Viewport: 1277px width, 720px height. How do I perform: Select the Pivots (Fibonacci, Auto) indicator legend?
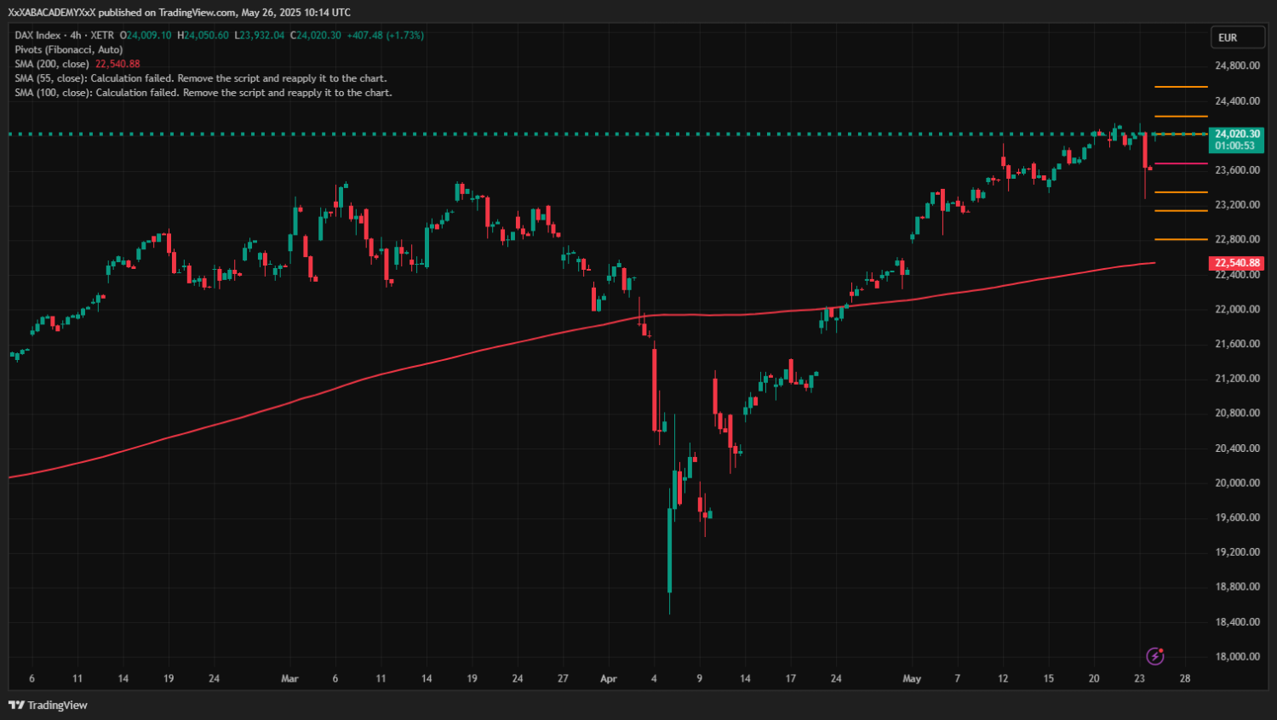click(69, 49)
